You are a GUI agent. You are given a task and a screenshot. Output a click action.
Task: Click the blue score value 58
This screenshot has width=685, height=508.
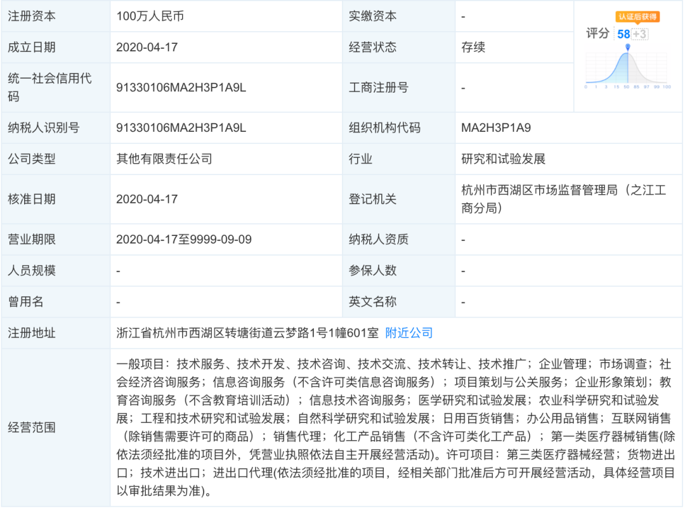pos(623,34)
